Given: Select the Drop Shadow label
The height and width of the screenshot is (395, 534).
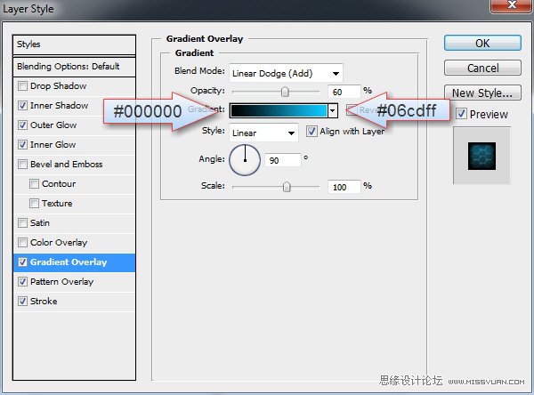Looking at the screenshot, I should pos(58,85).
